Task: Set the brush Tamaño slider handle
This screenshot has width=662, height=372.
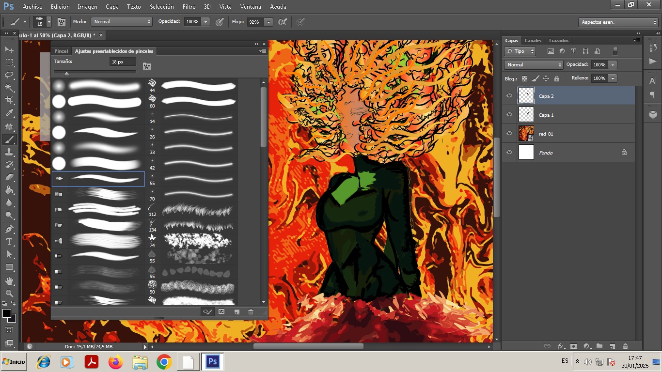Action: tap(66, 73)
